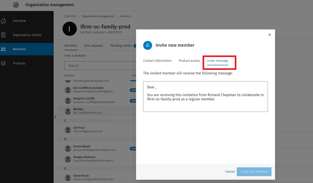Click the Ben Cunliffe Accountants ADMIN badge
This screenshot has height=183, width=313.
pos(133,90)
